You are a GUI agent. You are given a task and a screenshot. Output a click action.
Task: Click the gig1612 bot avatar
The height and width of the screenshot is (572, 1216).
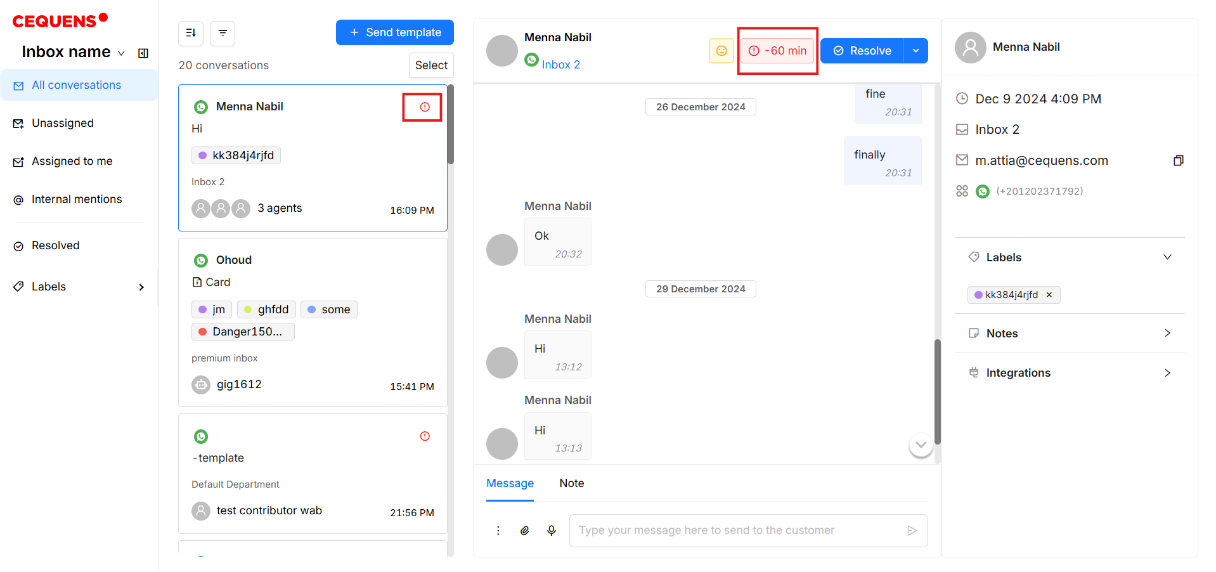(201, 385)
